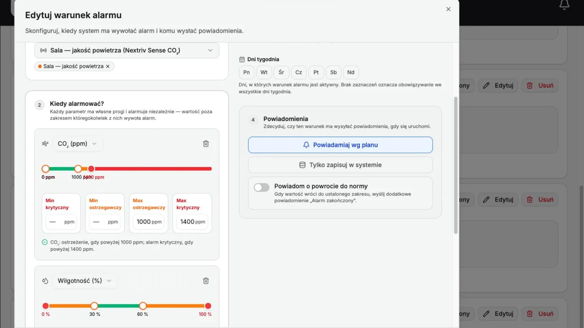The height and width of the screenshot is (328, 584).
Task: Toggle the Wt weekday button
Action: pos(264,72)
